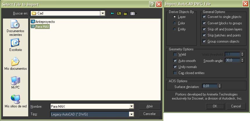Confirm import with OK button
Viewport: 250px width, 121px height.
[x=215, y=106]
